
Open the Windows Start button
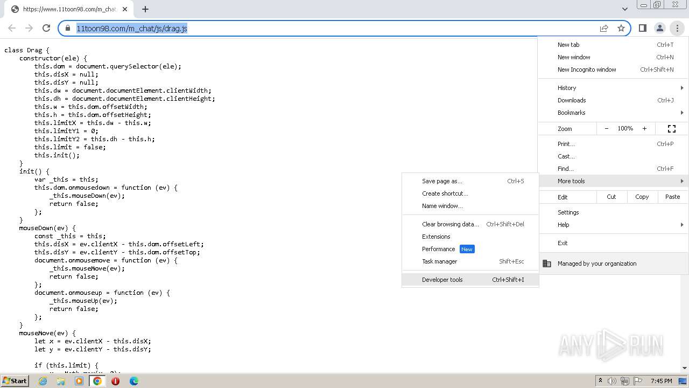(x=15, y=380)
